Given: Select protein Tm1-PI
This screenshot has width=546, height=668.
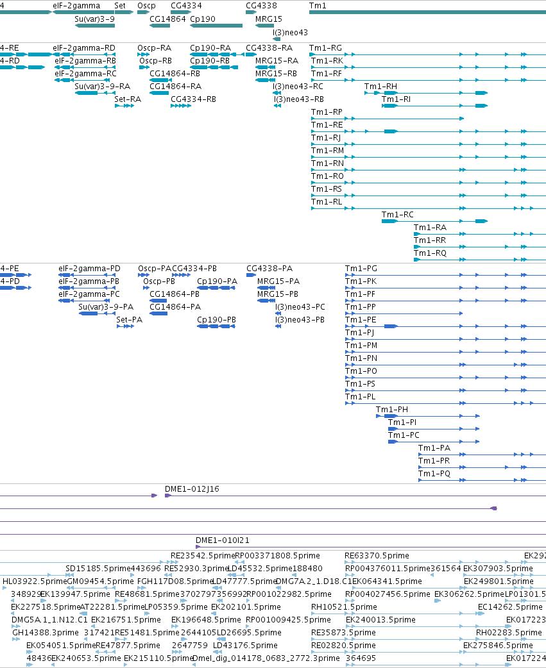Looking at the screenshot, I should (x=434, y=429).
